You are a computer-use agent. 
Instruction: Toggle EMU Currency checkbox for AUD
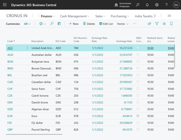pyautogui.click(x=138, y=55)
